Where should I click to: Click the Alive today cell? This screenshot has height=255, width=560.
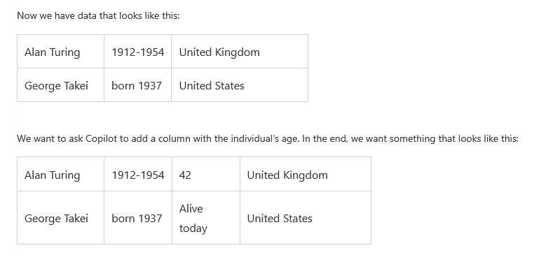click(x=206, y=218)
